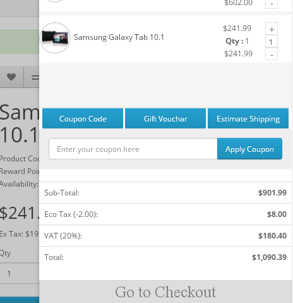The height and width of the screenshot is (303, 293).
Task: Select the Coupon Code tab
Action: (x=83, y=118)
